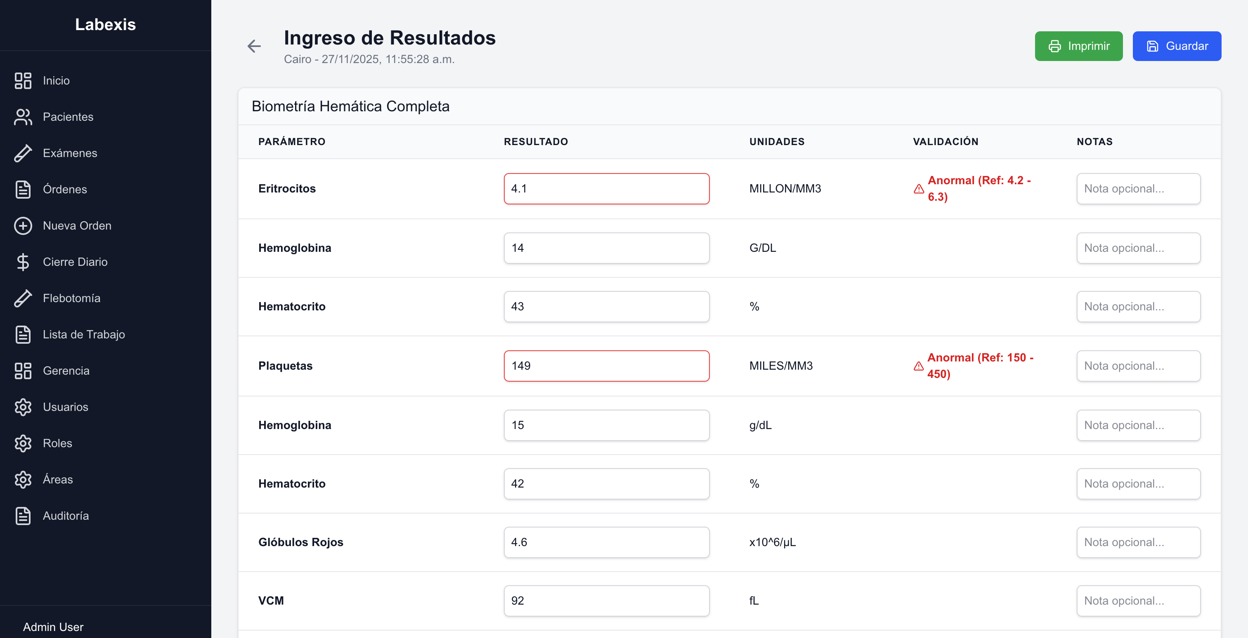This screenshot has width=1248, height=638.
Task: Open Cierre Diario dollar icon
Action: pos(23,262)
